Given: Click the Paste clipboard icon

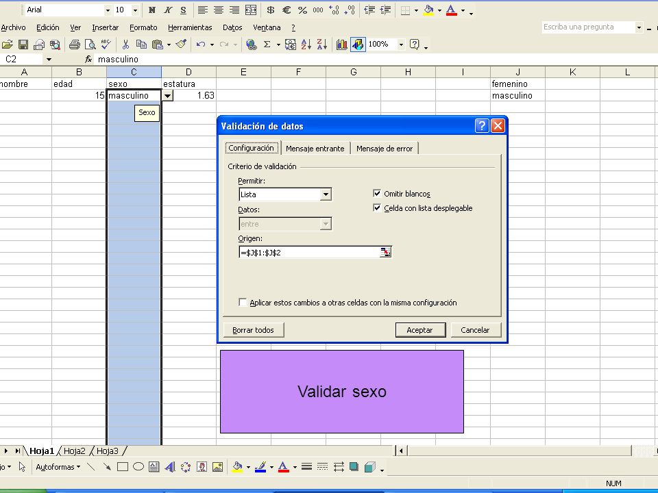Looking at the screenshot, I should pos(158,45).
